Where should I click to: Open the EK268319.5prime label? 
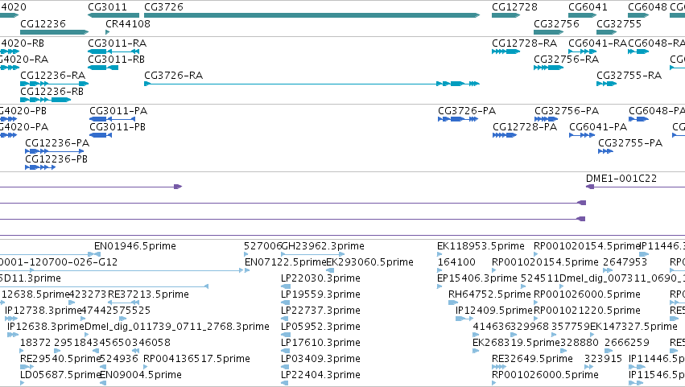tap(517, 344)
